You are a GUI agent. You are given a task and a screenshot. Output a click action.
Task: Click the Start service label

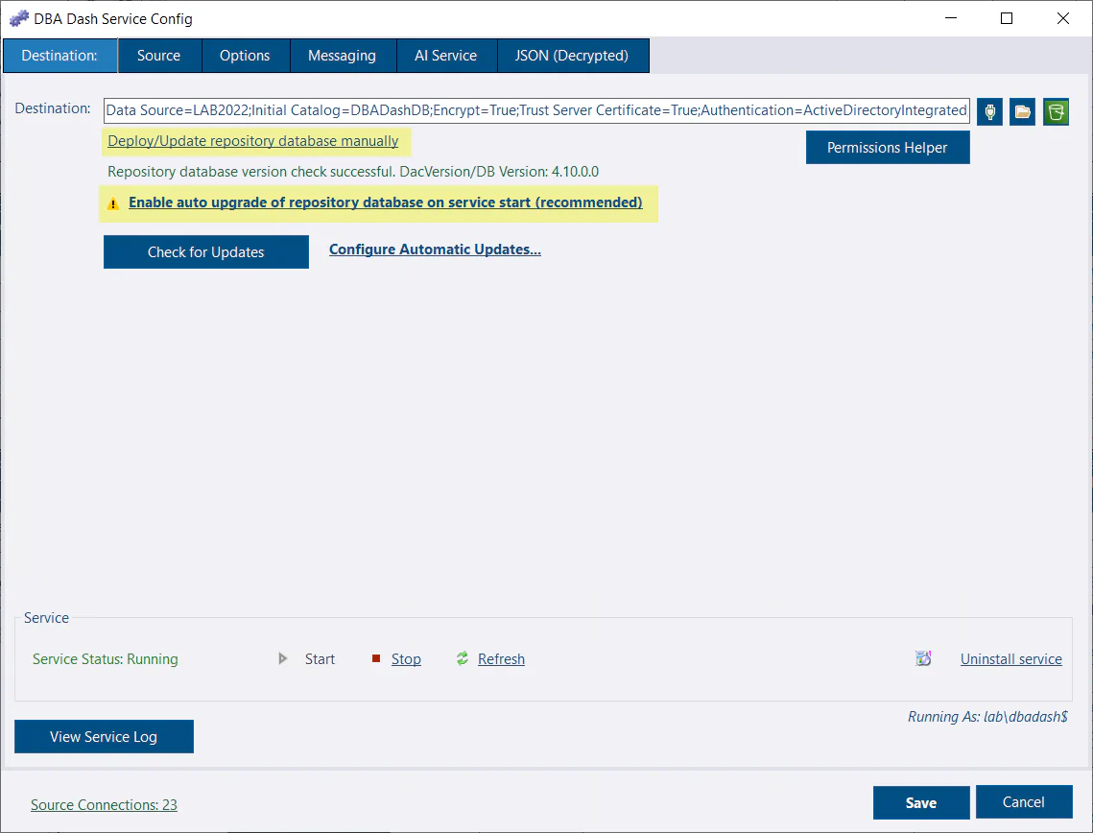point(320,658)
